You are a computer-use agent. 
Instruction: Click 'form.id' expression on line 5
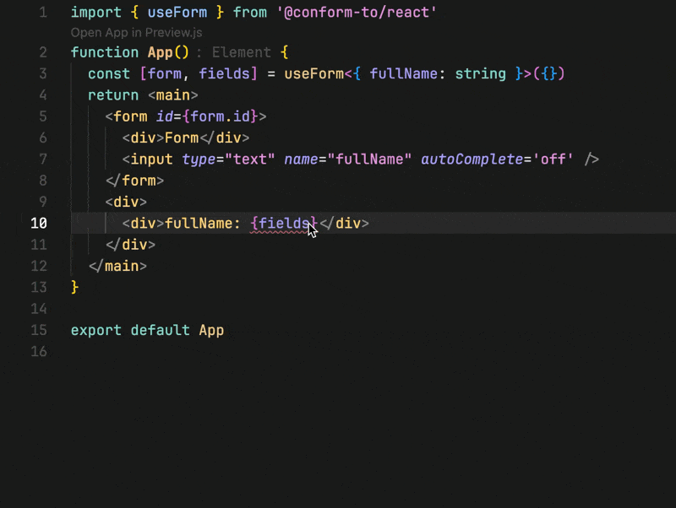click(220, 116)
